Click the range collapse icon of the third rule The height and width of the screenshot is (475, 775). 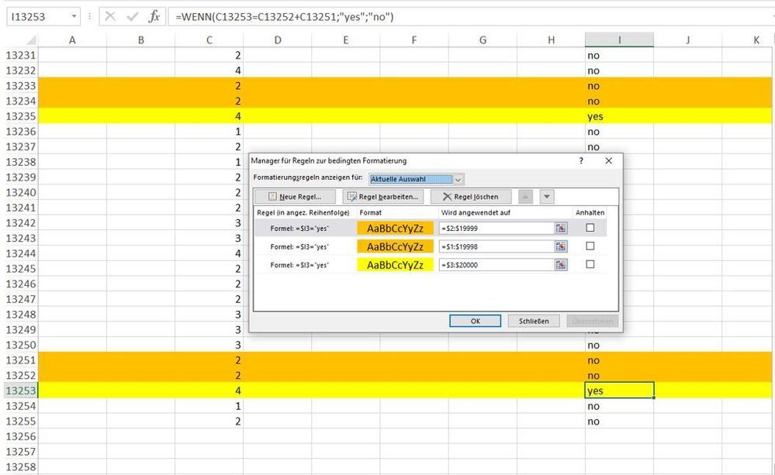pyautogui.click(x=560, y=264)
